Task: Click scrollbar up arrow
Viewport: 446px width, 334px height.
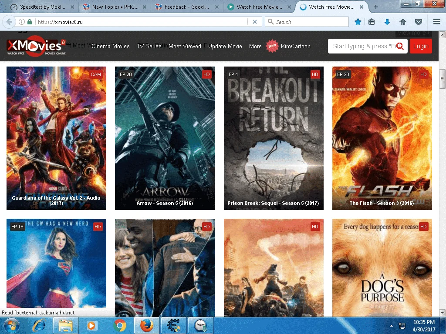Action: [x=442, y=35]
